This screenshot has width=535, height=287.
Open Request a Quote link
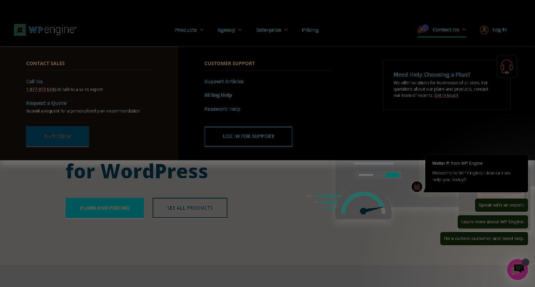point(46,103)
